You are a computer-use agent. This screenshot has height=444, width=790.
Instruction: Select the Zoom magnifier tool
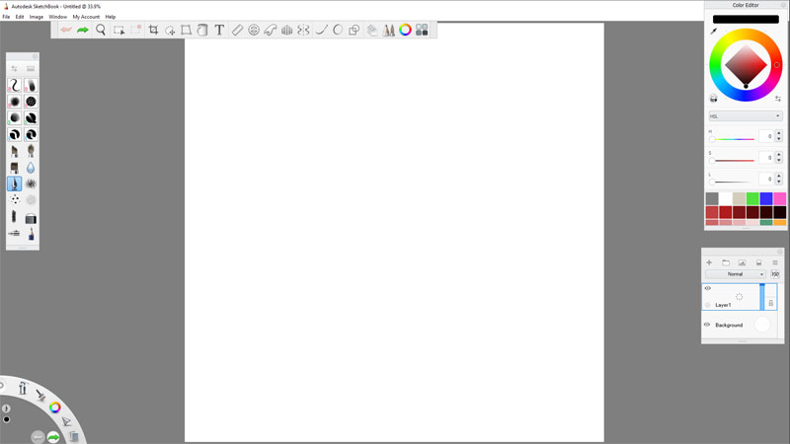(101, 30)
